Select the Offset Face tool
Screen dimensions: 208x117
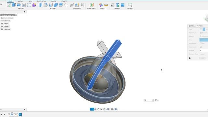61,5
